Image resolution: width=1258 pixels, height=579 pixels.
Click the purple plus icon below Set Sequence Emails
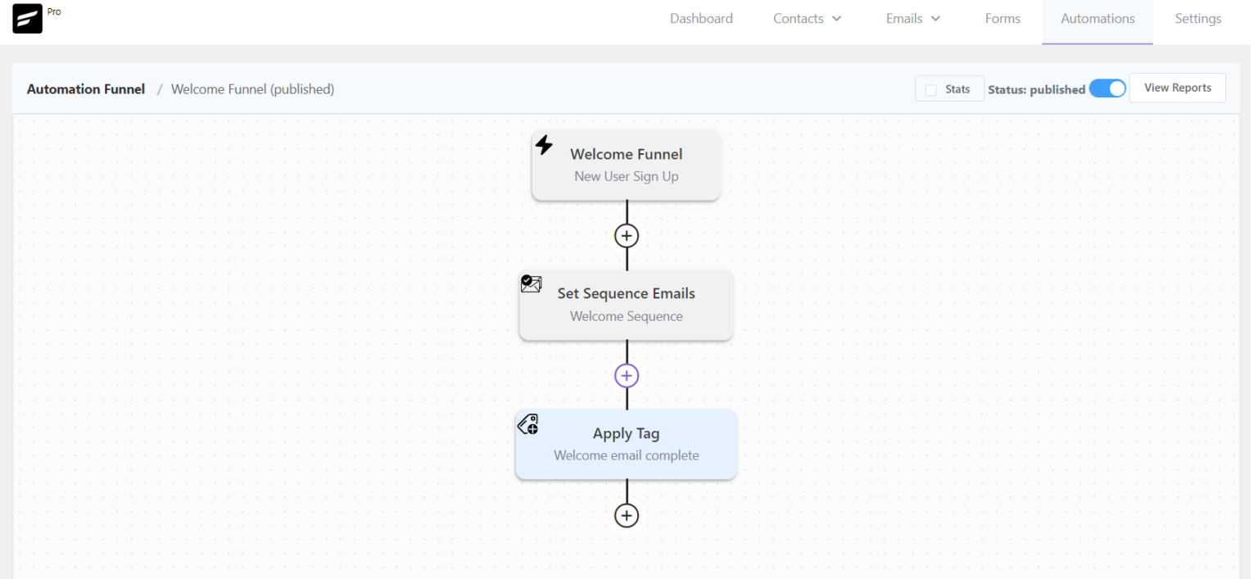pyautogui.click(x=627, y=375)
